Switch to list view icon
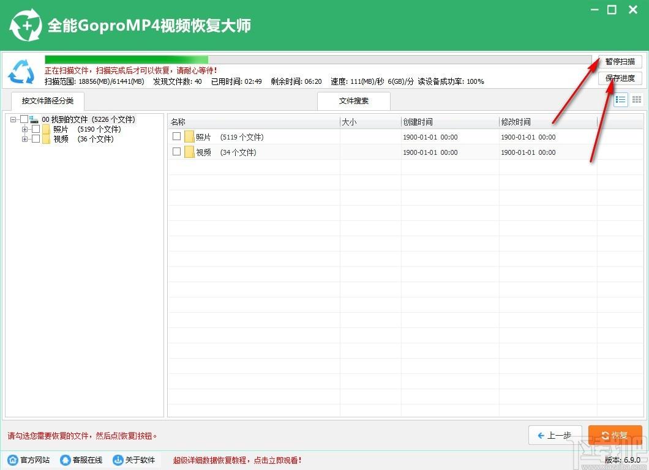Viewport: 649px width, 470px height. click(620, 99)
